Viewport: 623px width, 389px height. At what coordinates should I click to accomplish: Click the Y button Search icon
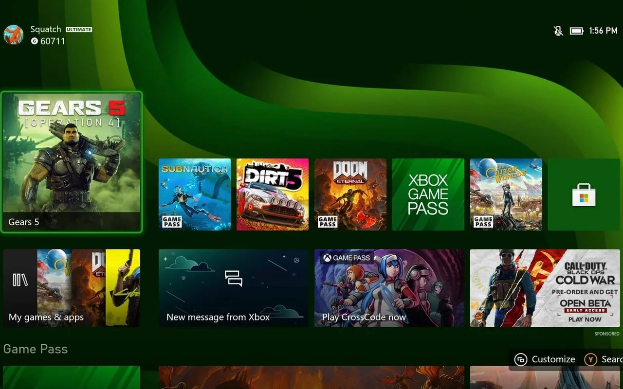590,359
